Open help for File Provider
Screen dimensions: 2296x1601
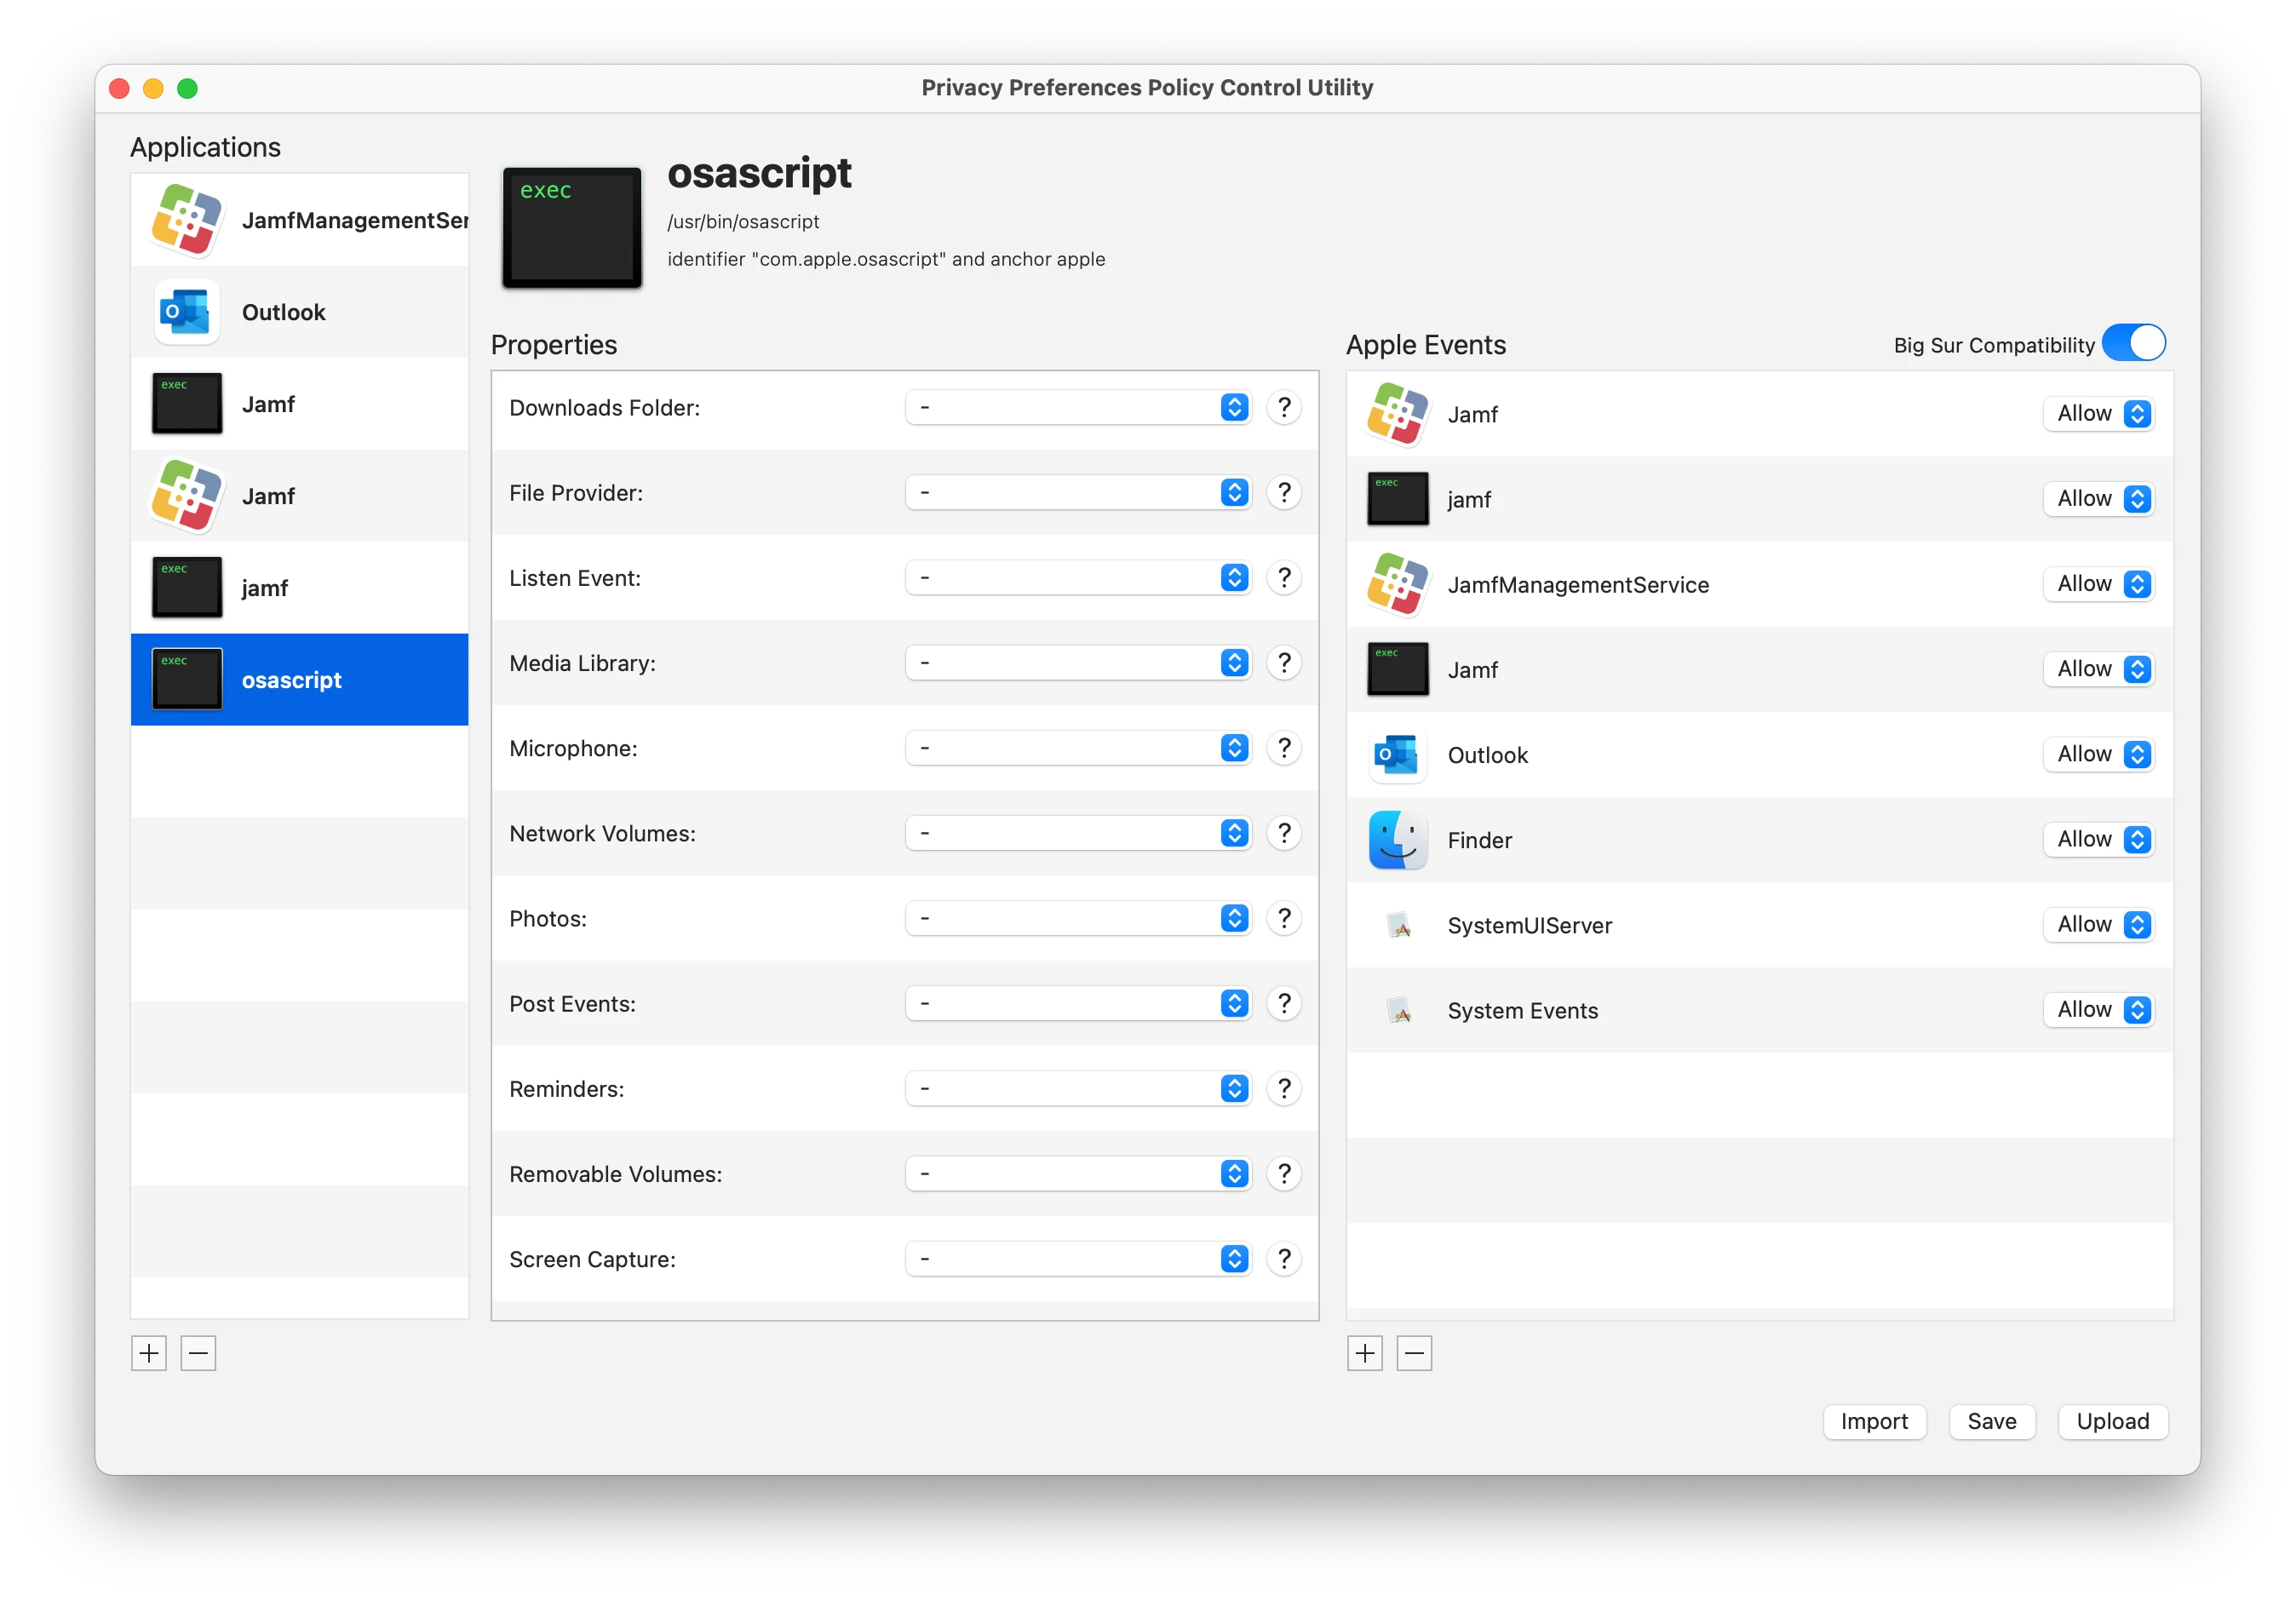pos(1284,492)
